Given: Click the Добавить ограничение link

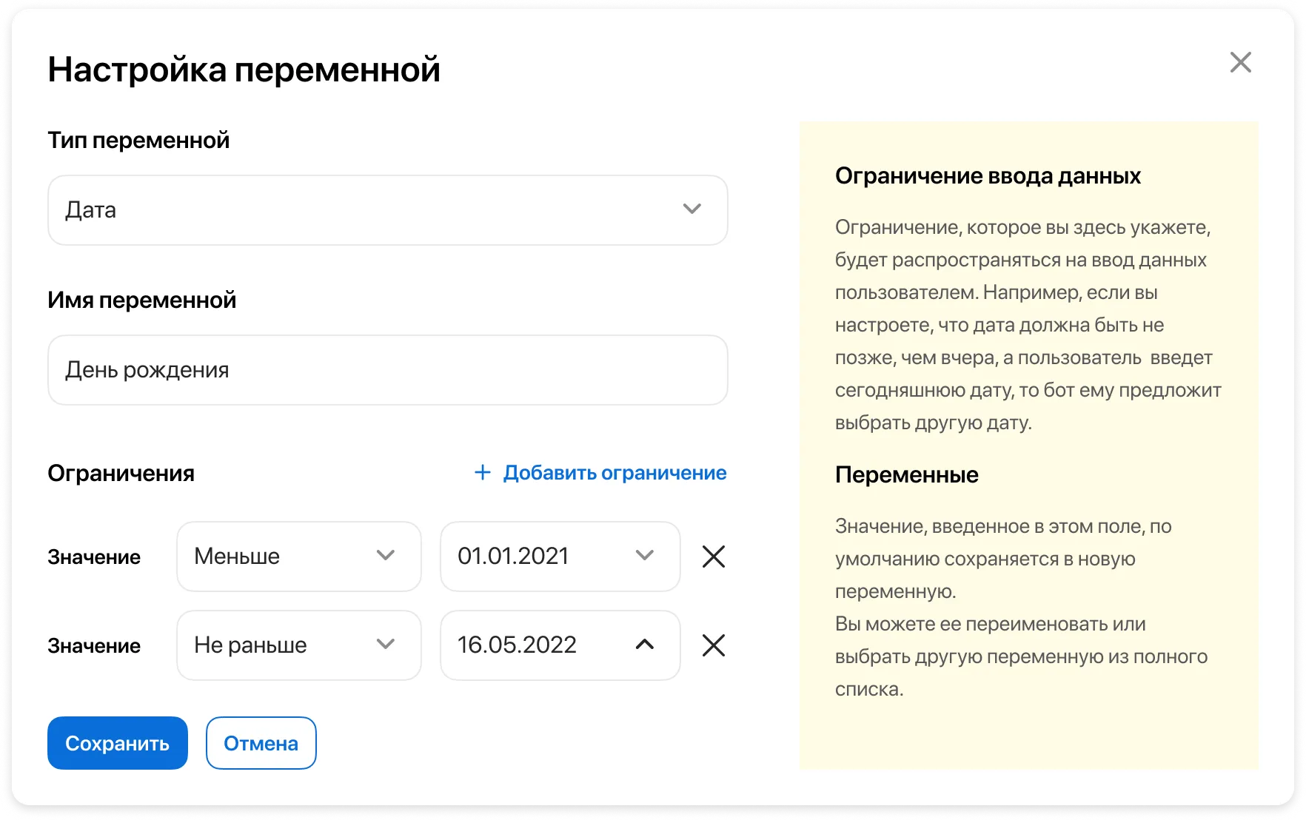Looking at the screenshot, I should (615, 473).
